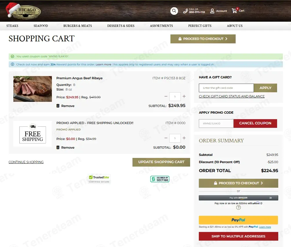Open the Burgers & Meats menu
This screenshot has width=291, height=247.
coord(78,26)
